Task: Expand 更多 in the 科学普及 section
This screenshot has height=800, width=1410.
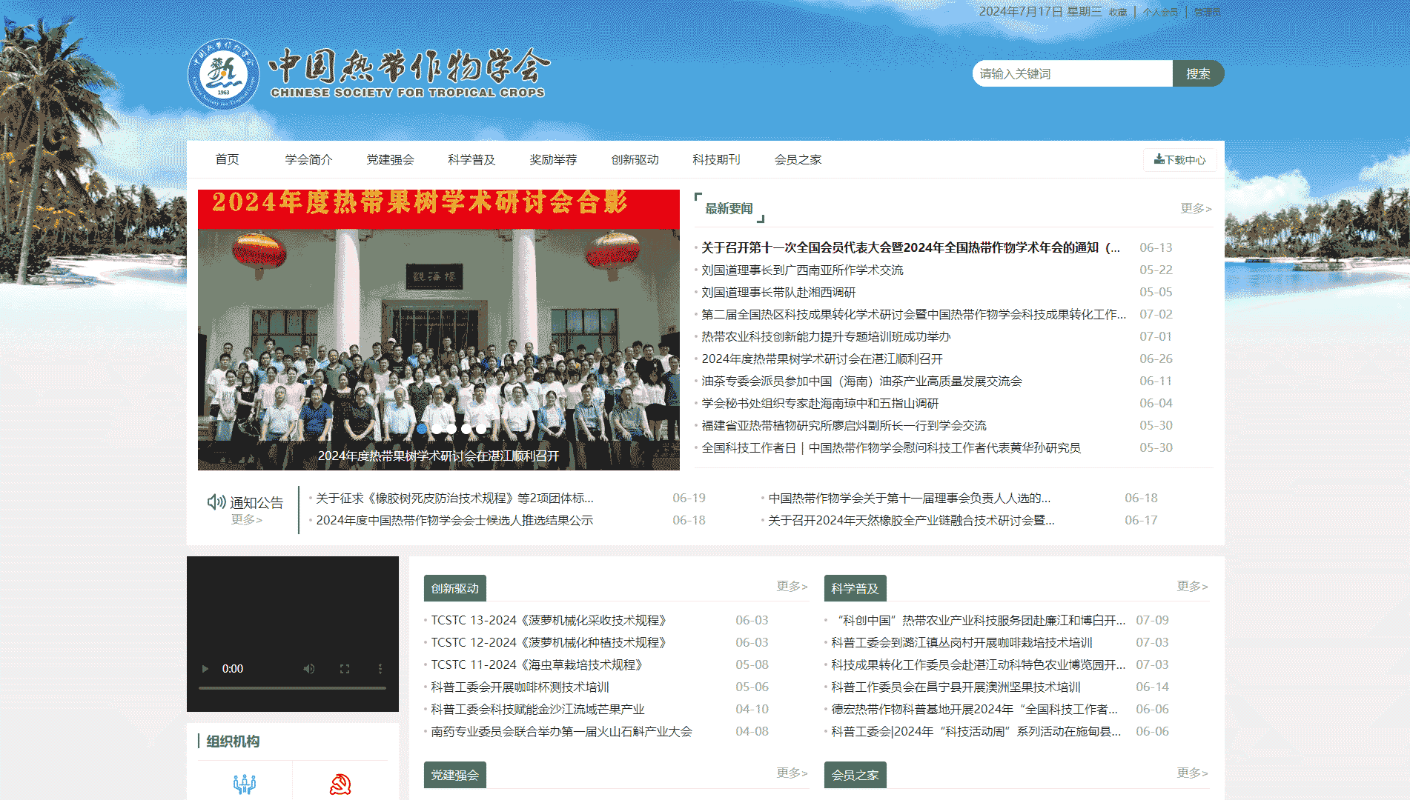Action: click(x=1192, y=587)
